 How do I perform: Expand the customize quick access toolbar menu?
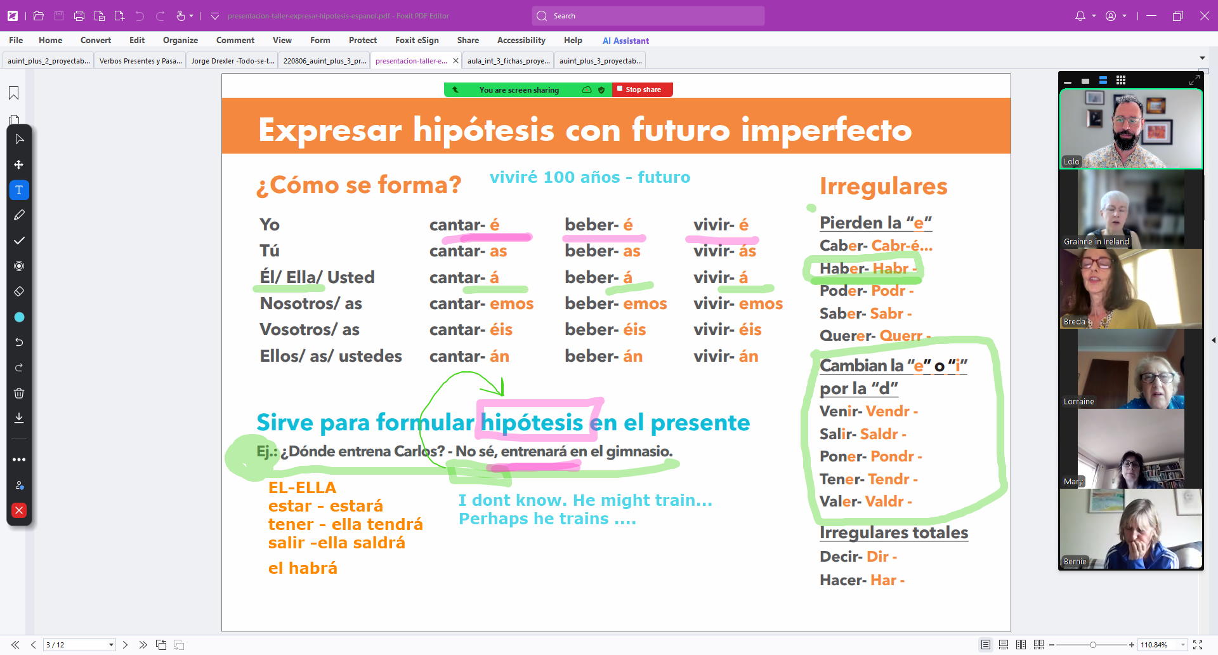click(215, 16)
